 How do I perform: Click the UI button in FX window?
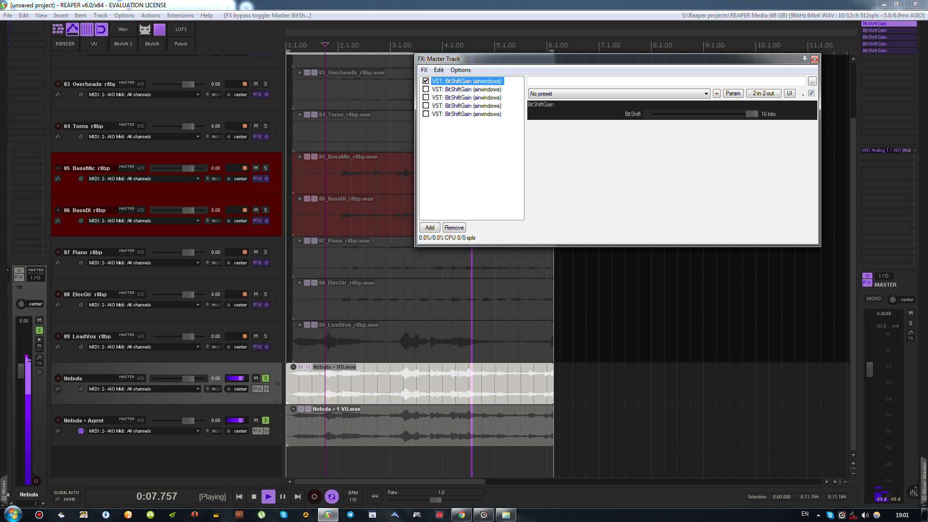pyautogui.click(x=789, y=93)
